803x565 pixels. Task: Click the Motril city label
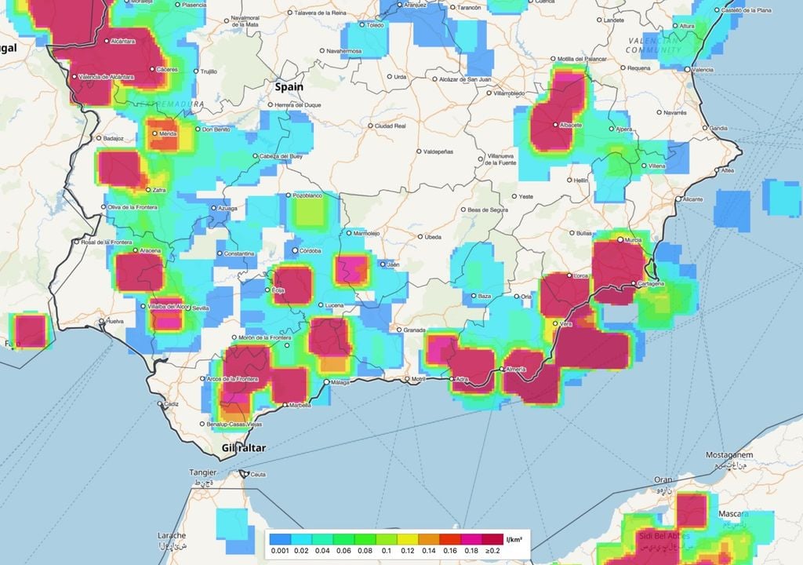pyautogui.click(x=419, y=379)
